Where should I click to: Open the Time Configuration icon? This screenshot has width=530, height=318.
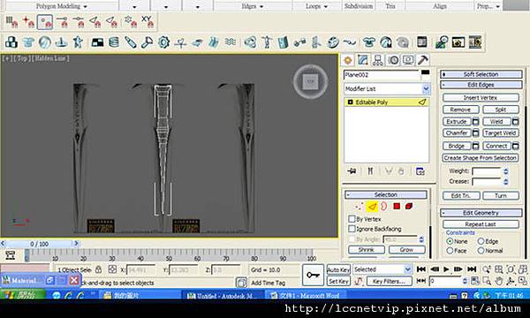pos(475,281)
